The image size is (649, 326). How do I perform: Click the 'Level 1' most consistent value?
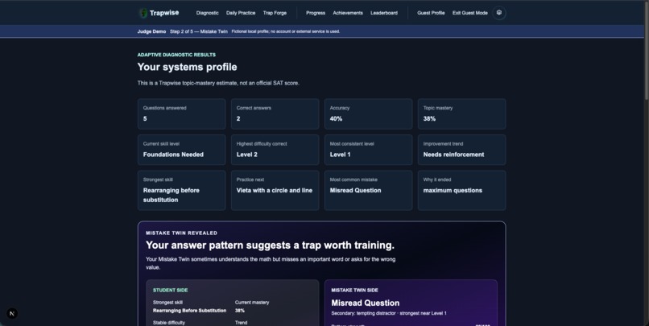341,155
